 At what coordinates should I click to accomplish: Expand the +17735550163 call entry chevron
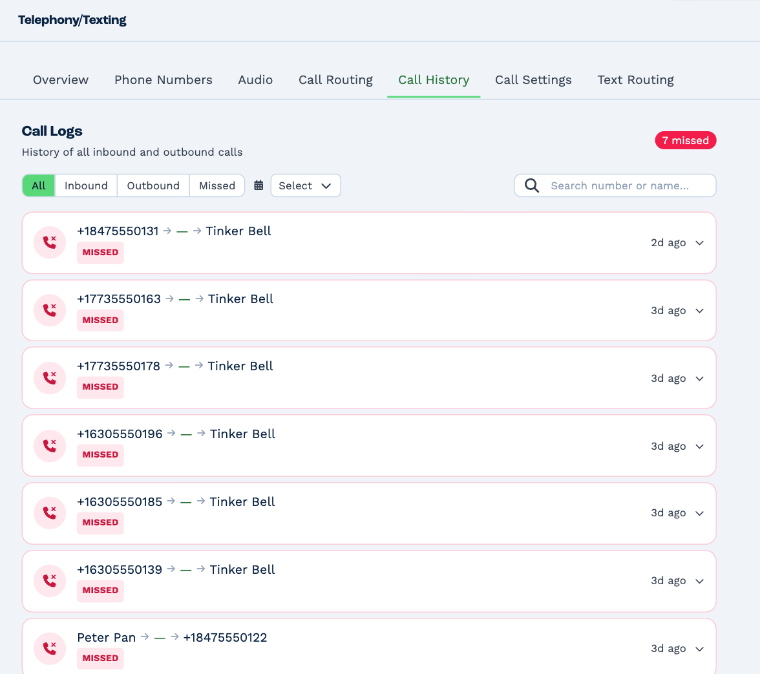(x=699, y=311)
